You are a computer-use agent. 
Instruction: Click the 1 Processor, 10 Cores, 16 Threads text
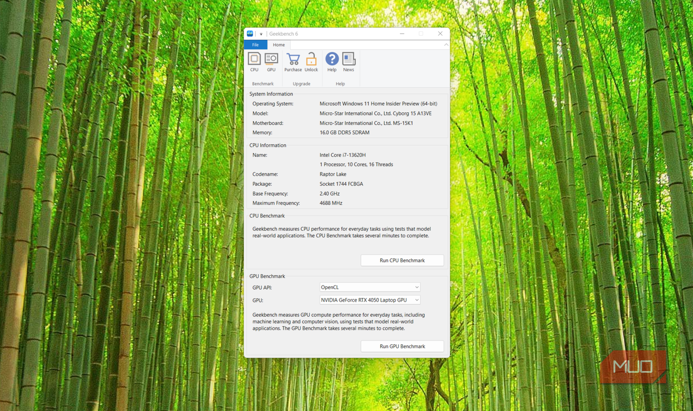[x=356, y=165]
